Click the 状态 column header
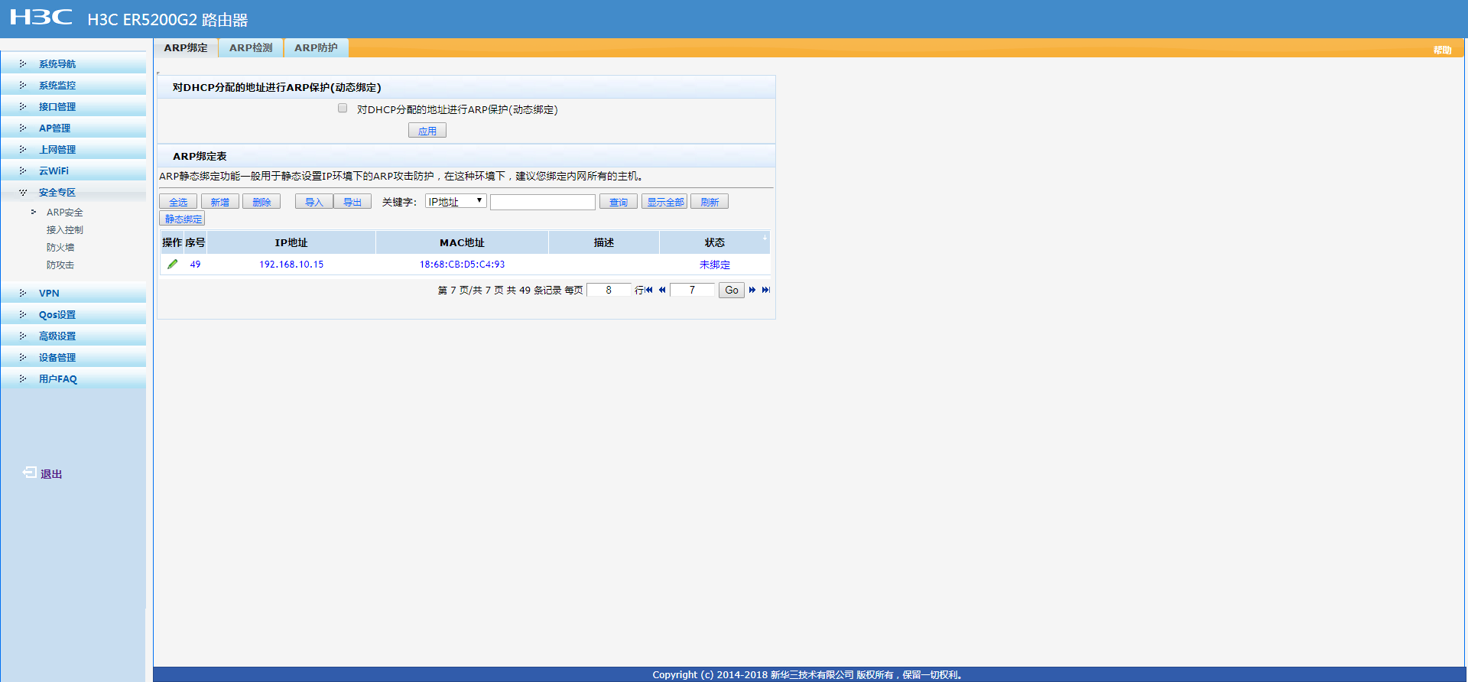Screen dimensions: 1468x682 [x=715, y=242]
